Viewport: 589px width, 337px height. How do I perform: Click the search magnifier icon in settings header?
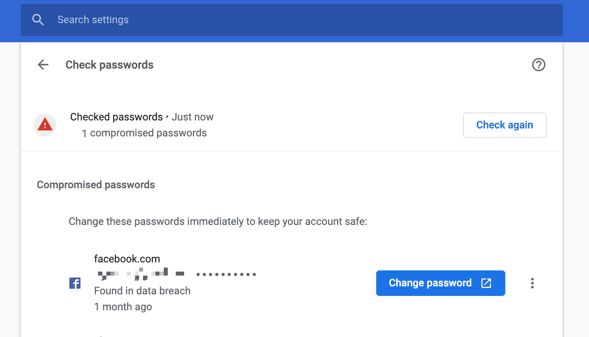38,20
